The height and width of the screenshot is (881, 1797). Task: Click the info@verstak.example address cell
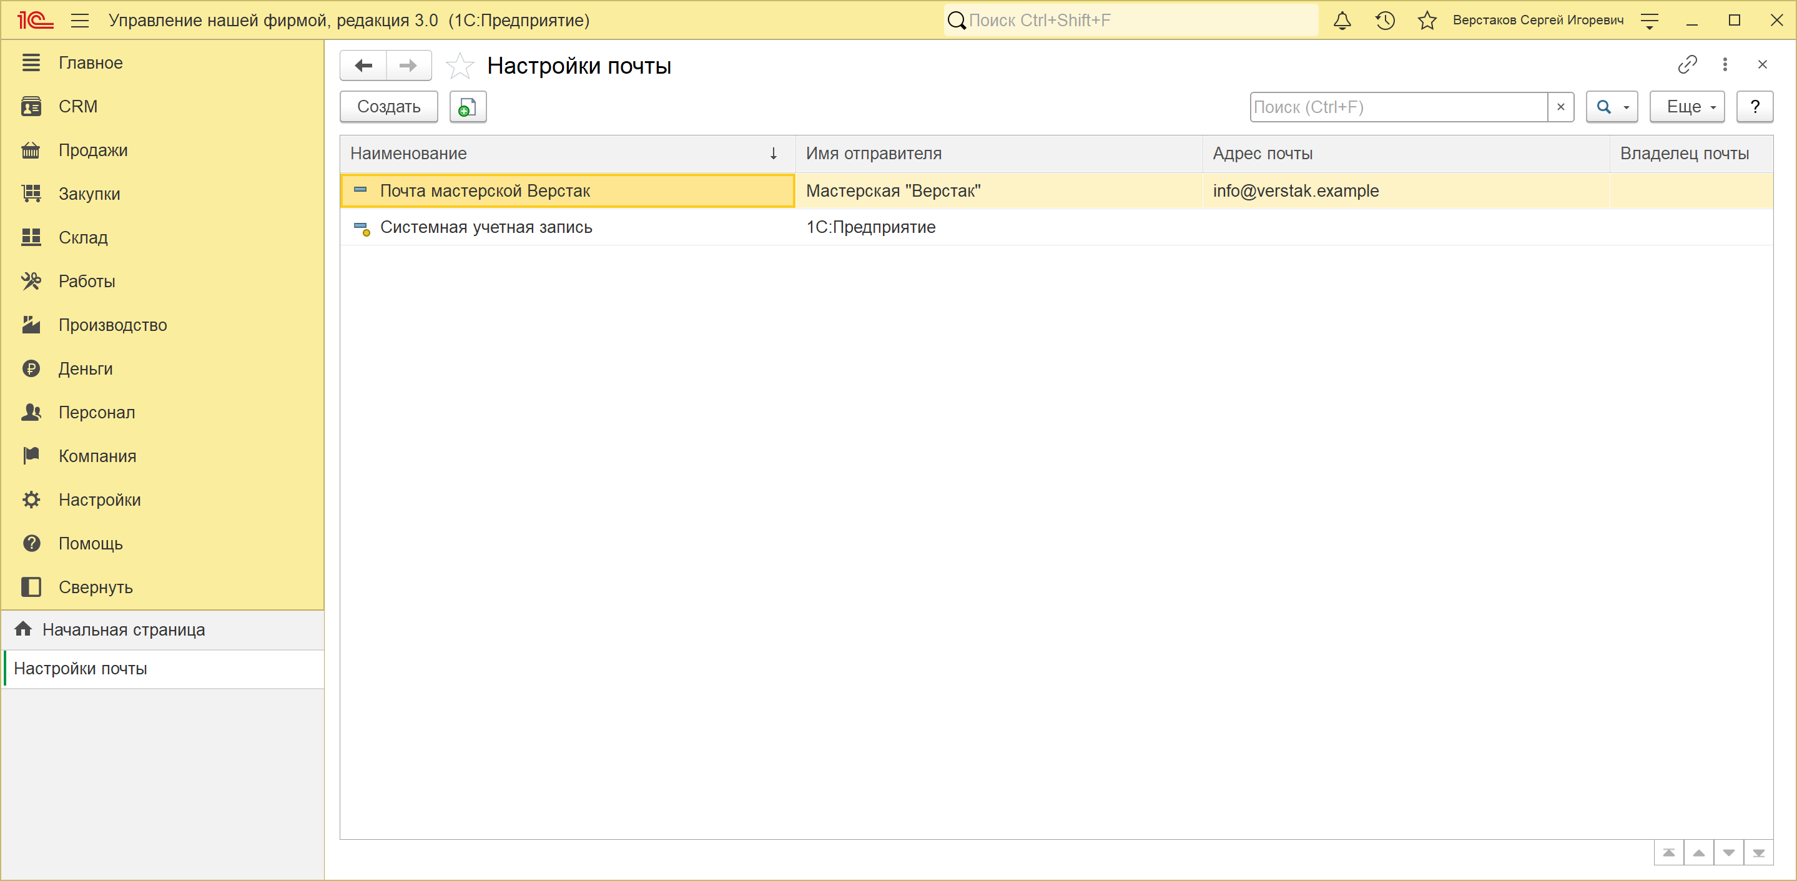click(x=1406, y=191)
